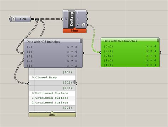Click branch {1;0} row in green panel

(x=130, y=60)
